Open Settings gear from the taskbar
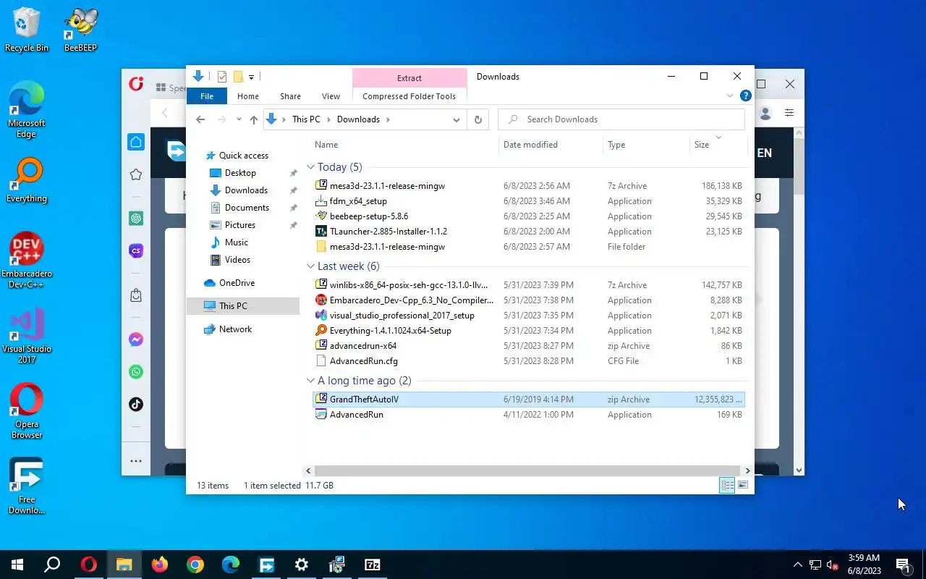This screenshot has width=926, height=579. pyautogui.click(x=302, y=565)
